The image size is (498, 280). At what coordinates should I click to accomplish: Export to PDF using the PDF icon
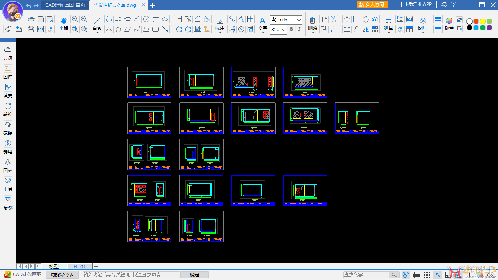41,29
